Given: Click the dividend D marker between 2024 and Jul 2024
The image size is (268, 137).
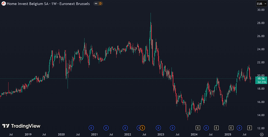Looking at the screenshot, I should point(206,128).
